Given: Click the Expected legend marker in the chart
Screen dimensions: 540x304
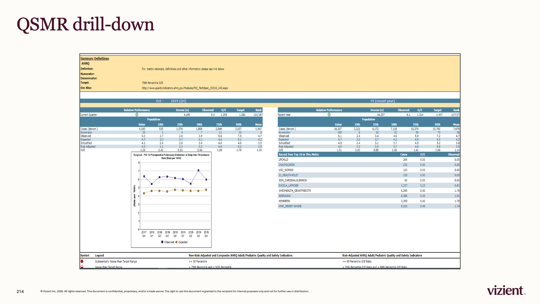Looking at the screenshot, I should (x=176, y=242).
